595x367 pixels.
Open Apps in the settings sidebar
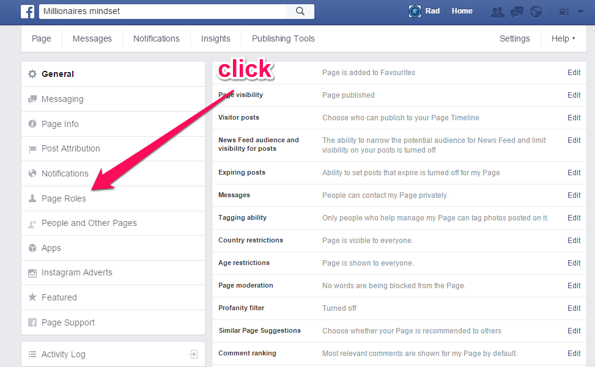point(51,248)
